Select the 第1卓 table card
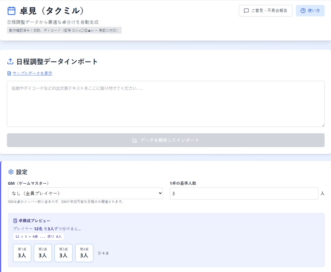Viewport: 331px width, 272px height. pos(22,253)
